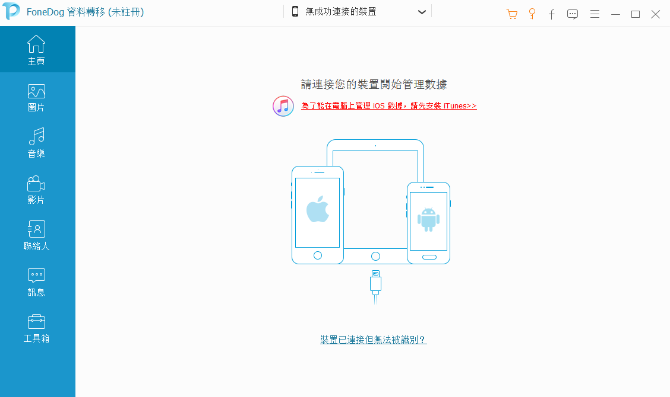670x397 pixels.
Task: Click the key register icon
Action: pos(532,14)
